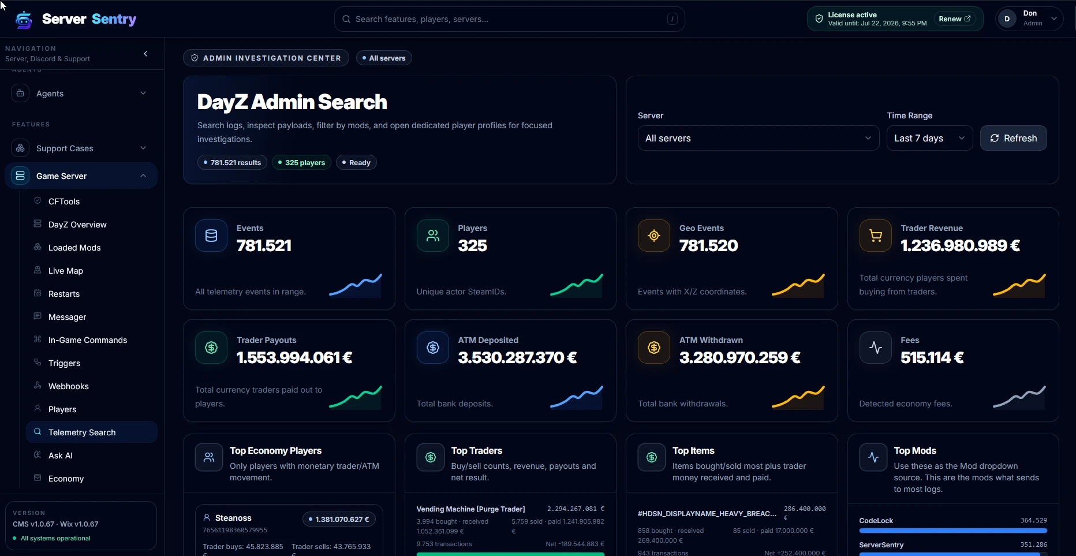Click the Players card people icon
This screenshot has height=556, width=1076.
(x=433, y=236)
